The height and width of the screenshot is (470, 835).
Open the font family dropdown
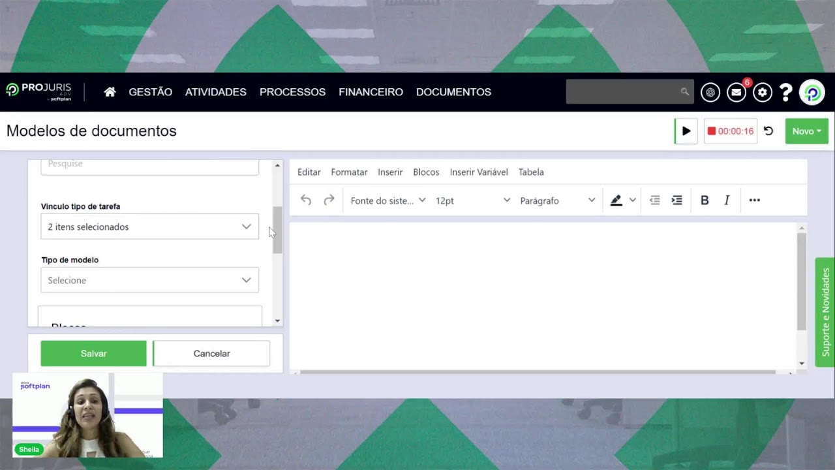tap(387, 200)
